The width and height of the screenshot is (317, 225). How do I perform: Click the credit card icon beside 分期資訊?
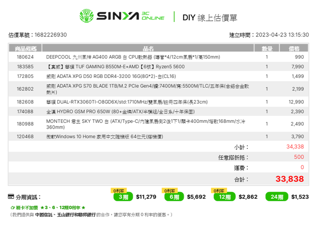click(11, 196)
